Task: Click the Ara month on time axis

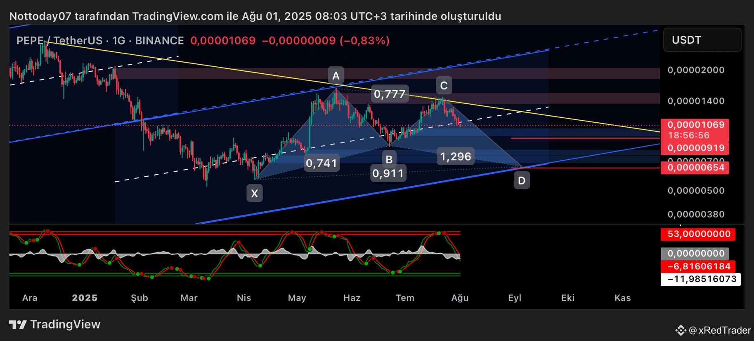Action: [x=30, y=298]
